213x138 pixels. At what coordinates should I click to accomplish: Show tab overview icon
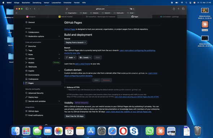[x=183, y=9]
